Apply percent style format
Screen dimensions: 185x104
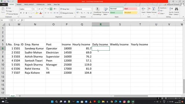coord(82,13)
